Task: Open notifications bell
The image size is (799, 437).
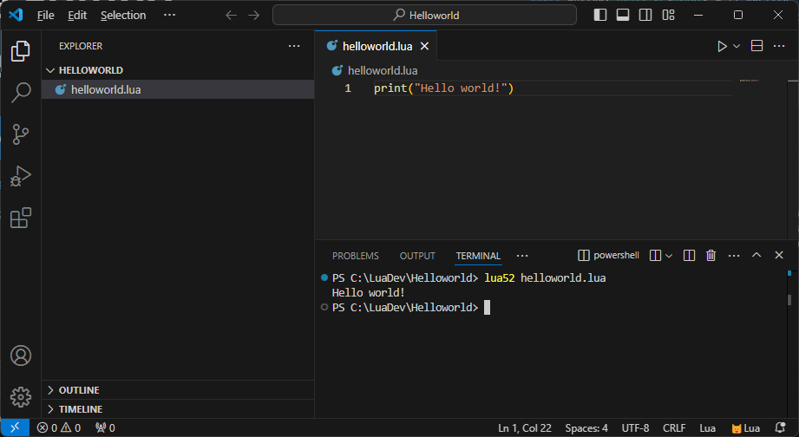Action: tap(780, 427)
